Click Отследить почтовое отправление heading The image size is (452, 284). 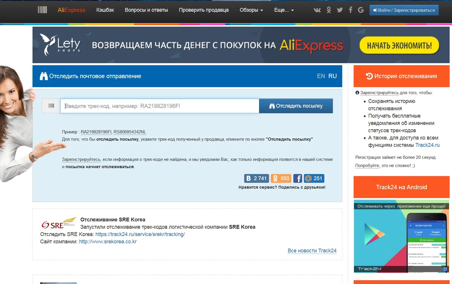(x=95, y=76)
